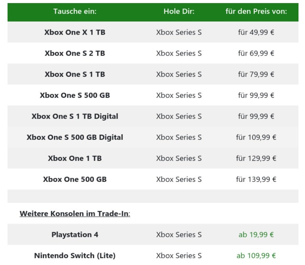305x265 pixels.
Task: Click the 'Xbox One 500 GB' entry
Action: tap(75, 179)
